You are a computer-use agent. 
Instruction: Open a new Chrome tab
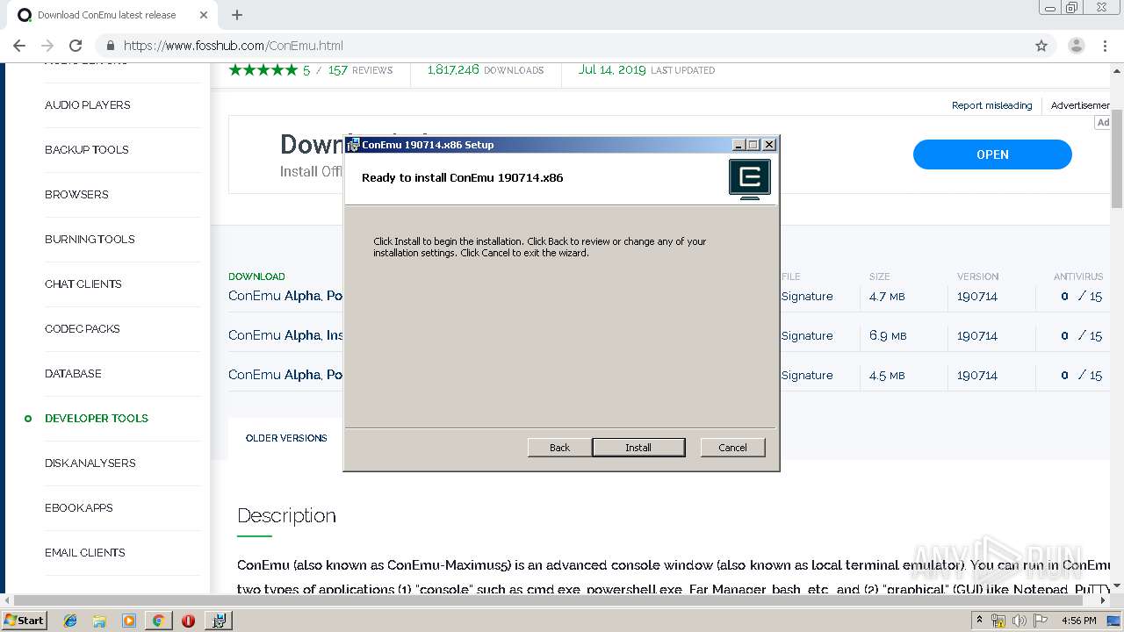(x=237, y=15)
